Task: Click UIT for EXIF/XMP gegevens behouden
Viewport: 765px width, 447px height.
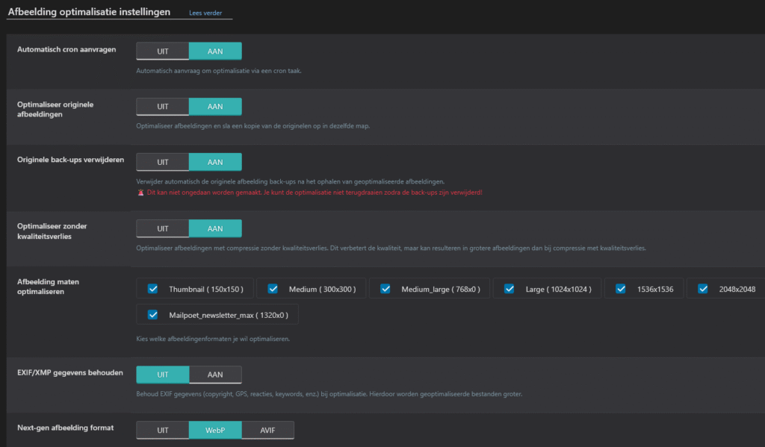Action: coord(162,375)
